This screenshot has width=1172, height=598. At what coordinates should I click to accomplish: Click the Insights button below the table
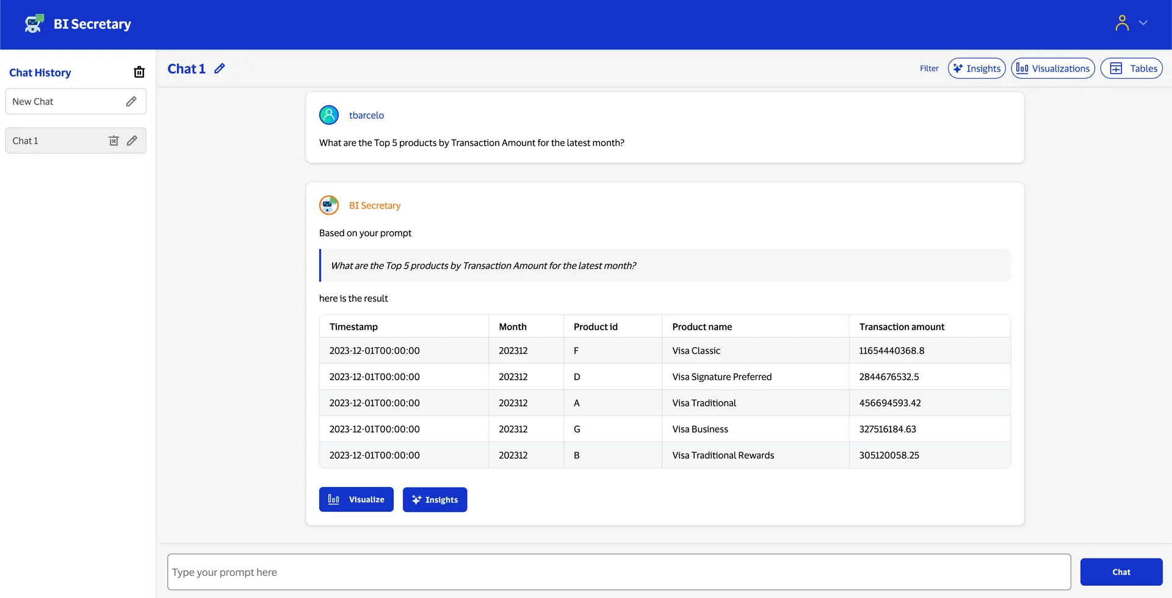click(x=435, y=499)
